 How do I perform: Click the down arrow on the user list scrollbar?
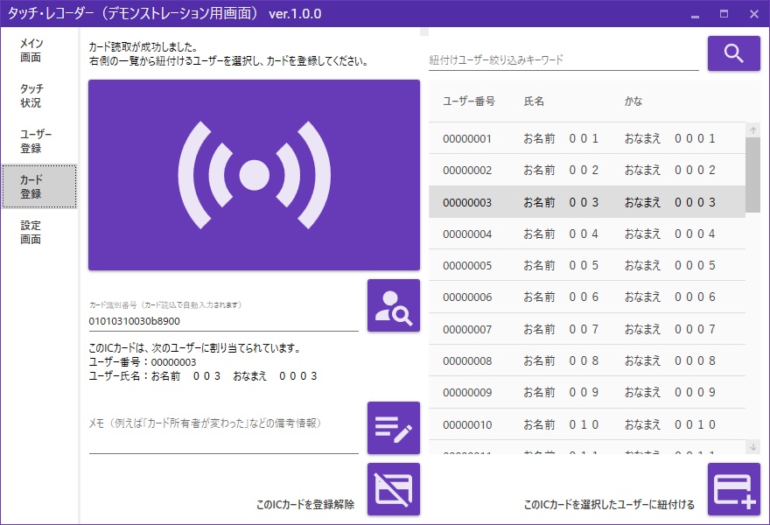(x=752, y=448)
